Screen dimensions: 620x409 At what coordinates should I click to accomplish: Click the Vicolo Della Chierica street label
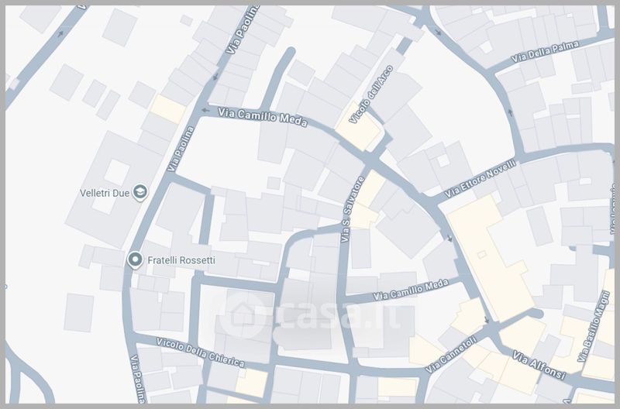tap(200, 352)
